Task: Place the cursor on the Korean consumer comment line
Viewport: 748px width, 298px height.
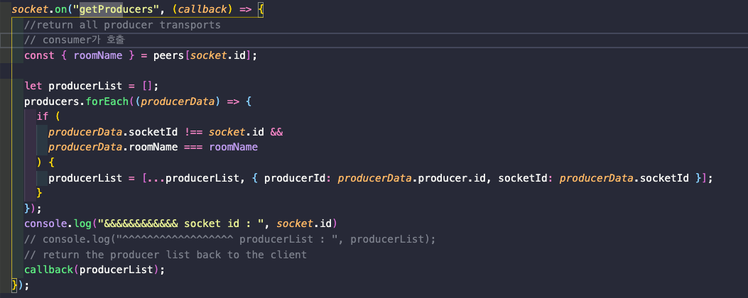Action: coord(74,40)
